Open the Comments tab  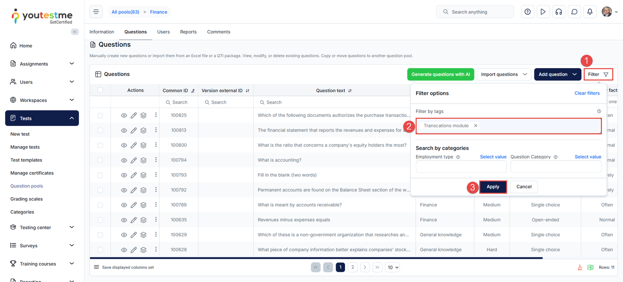click(218, 32)
